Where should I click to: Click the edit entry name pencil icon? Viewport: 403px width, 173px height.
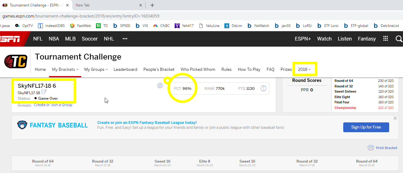tap(44, 92)
